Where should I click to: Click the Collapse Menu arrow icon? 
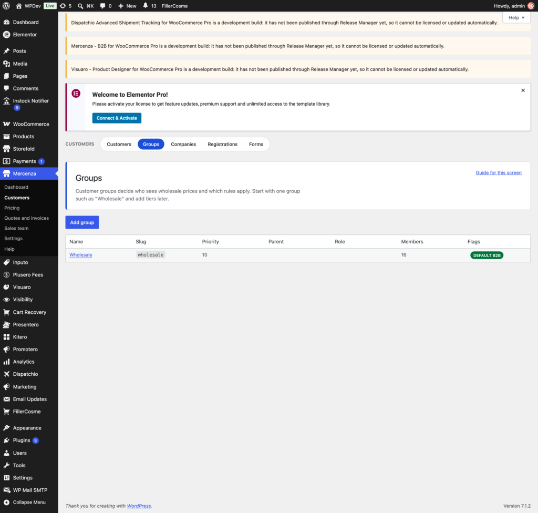point(6,502)
